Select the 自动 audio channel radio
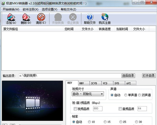The width and height of the screenshot is (157, 125). tap(112, 95)
